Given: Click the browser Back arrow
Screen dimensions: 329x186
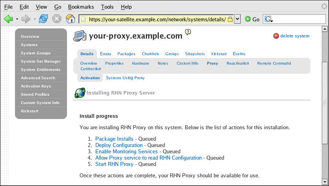Looking at the screenshot, I should point(8,19).
